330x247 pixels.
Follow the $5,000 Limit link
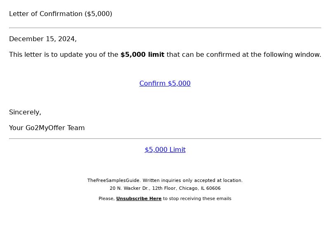[165, 150]
